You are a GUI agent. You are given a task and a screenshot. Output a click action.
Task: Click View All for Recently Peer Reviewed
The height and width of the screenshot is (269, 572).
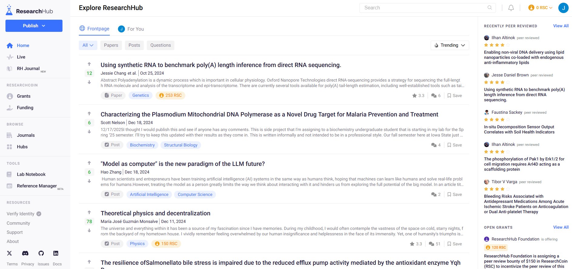[x=561, y=26]
